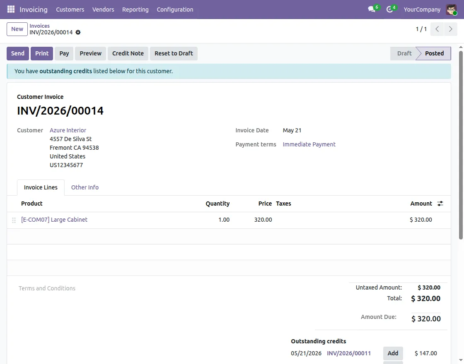Click the Invoice Date value May 21
464x364 pixels.
click(x=292, y=130)
